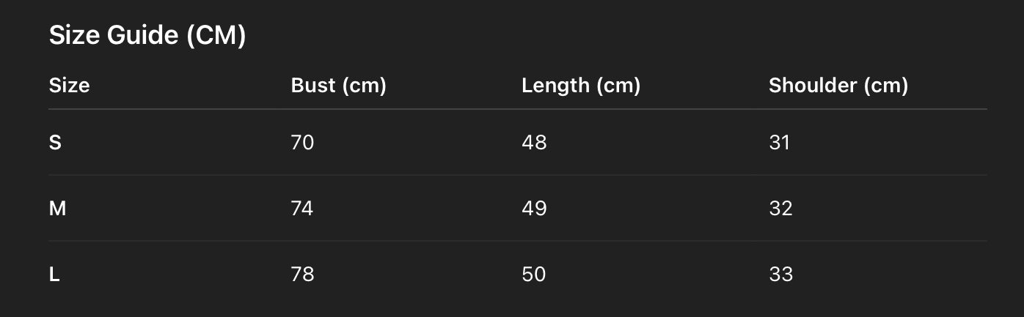Click bust value 78 for size L

coord(302,275)
